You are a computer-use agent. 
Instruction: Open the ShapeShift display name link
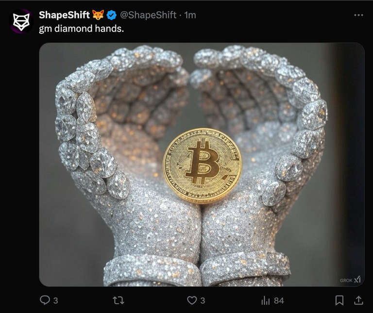(64, 15)
